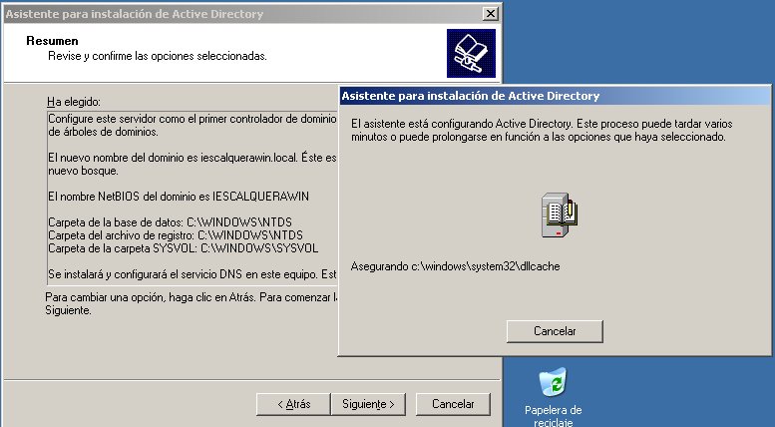This screenshot has height=427, width=775.
Task: Click the progress dialog title bar
Action: [555, 96]
